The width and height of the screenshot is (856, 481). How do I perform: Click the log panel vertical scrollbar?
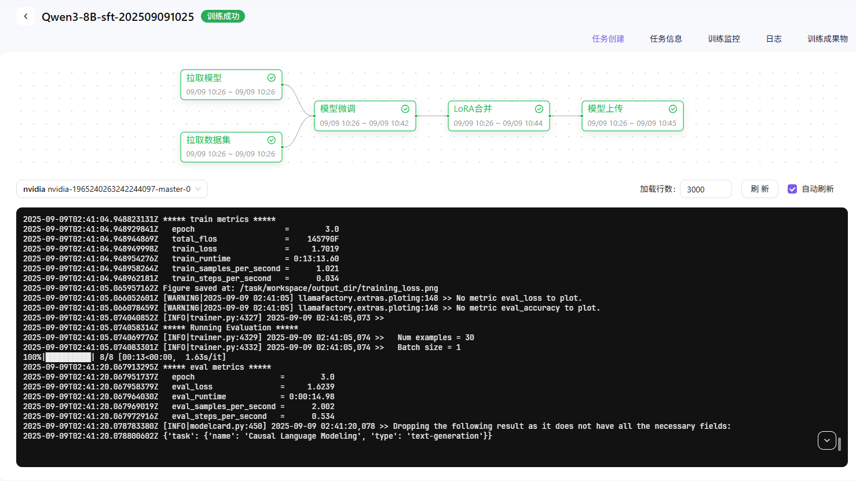point(839,444)
